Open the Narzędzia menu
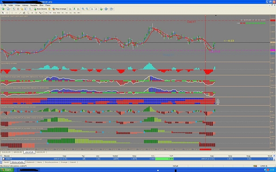The image size is (276, 172). 34,5
